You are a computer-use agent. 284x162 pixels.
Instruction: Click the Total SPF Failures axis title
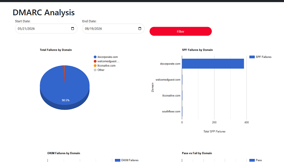point(214,132)
